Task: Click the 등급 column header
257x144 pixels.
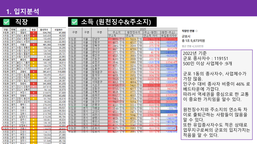Action: [34, 30]
